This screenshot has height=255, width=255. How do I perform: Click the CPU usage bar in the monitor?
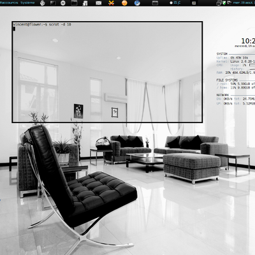[x=252, y=65]
